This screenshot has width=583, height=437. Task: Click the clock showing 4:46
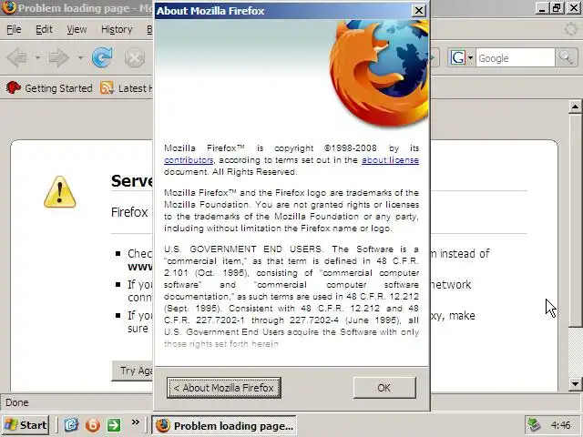click(x=561, y=425)
